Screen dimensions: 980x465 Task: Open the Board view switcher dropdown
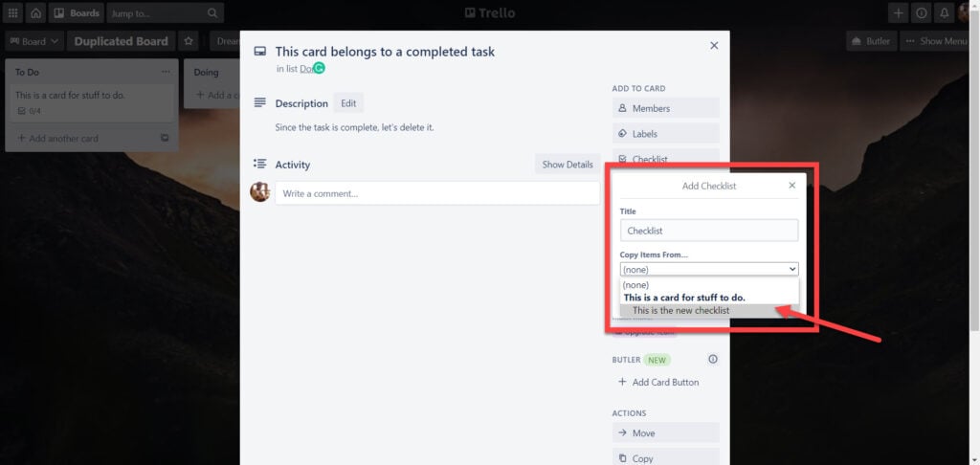coord(33,41)
